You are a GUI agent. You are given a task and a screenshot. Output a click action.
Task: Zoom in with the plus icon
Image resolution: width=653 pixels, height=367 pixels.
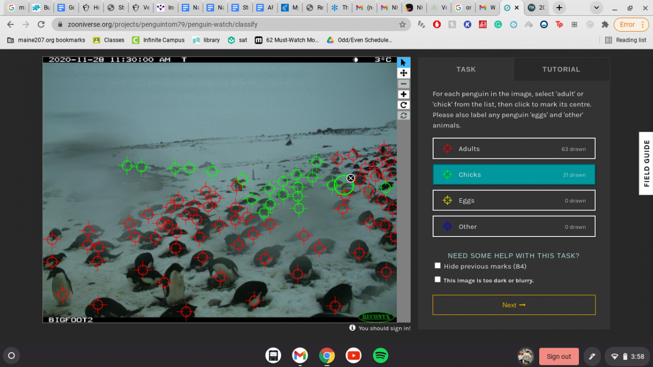tap(404, 94)
